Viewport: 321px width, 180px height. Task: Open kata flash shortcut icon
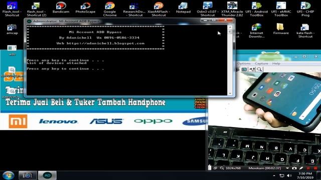[x=305, y=30]
